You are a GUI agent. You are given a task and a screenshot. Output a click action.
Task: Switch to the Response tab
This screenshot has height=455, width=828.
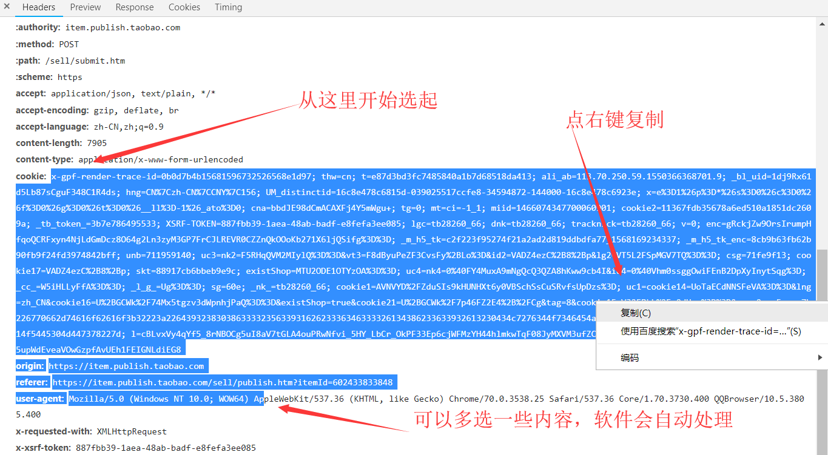134,7
